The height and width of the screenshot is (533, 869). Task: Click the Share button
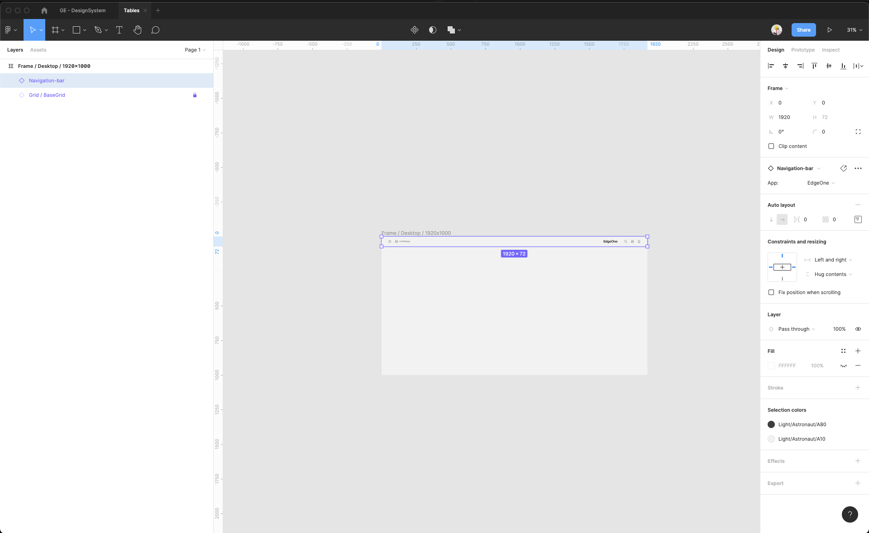pos(803,30)
